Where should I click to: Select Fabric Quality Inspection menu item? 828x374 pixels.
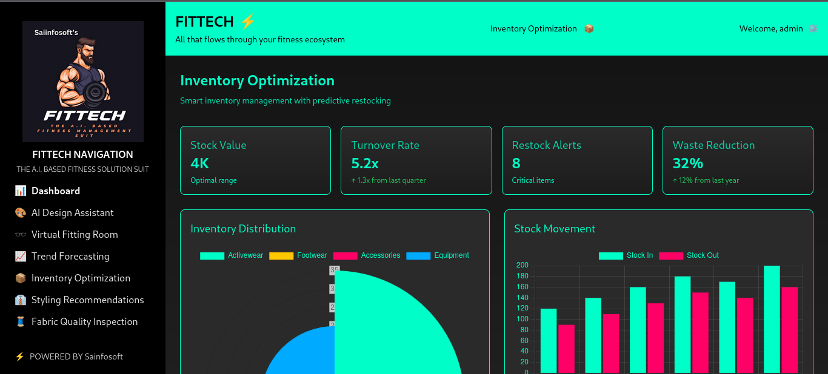84,322
